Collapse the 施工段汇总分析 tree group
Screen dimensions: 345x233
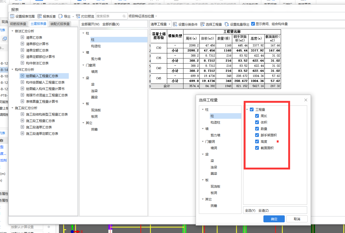[x=12, y=108]
